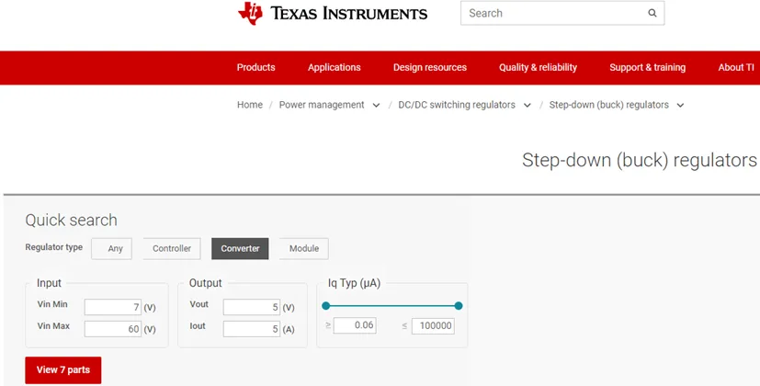Click the Iout value field

coord(252,329)
